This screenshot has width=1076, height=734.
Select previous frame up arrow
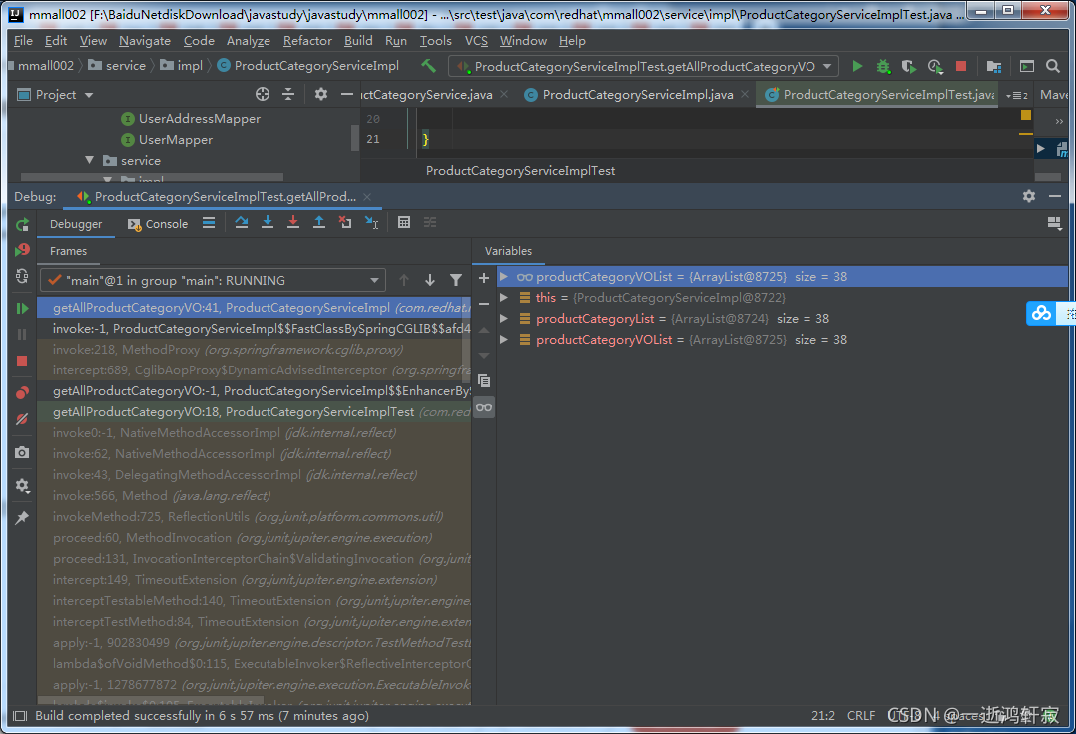(x=404, y=280)
